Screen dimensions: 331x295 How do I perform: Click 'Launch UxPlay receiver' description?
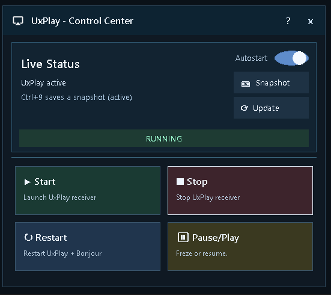click(x=59, y=197)
